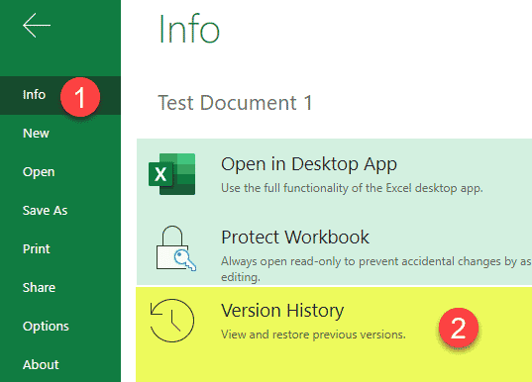Screen dimensions: 532x382
Task: Open the New menu item
Action: (x=36, y=134)
